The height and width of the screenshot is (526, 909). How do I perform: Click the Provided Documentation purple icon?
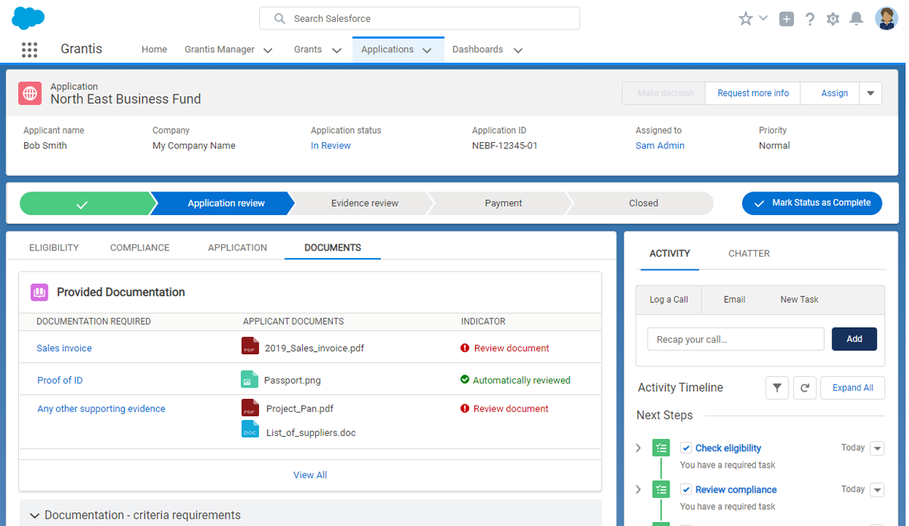pyautogui.click(x=39, y=292)
